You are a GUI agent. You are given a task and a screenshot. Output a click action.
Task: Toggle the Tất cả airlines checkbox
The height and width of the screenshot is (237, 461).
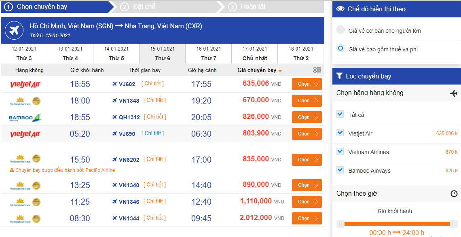pos(340,114)
